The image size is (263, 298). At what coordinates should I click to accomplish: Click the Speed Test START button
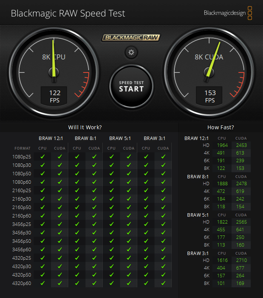[131, 86]
